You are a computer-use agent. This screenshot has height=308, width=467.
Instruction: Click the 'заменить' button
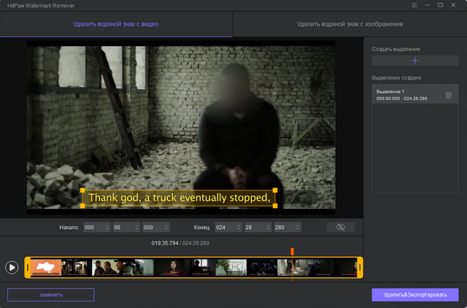(x=51, y=295)
